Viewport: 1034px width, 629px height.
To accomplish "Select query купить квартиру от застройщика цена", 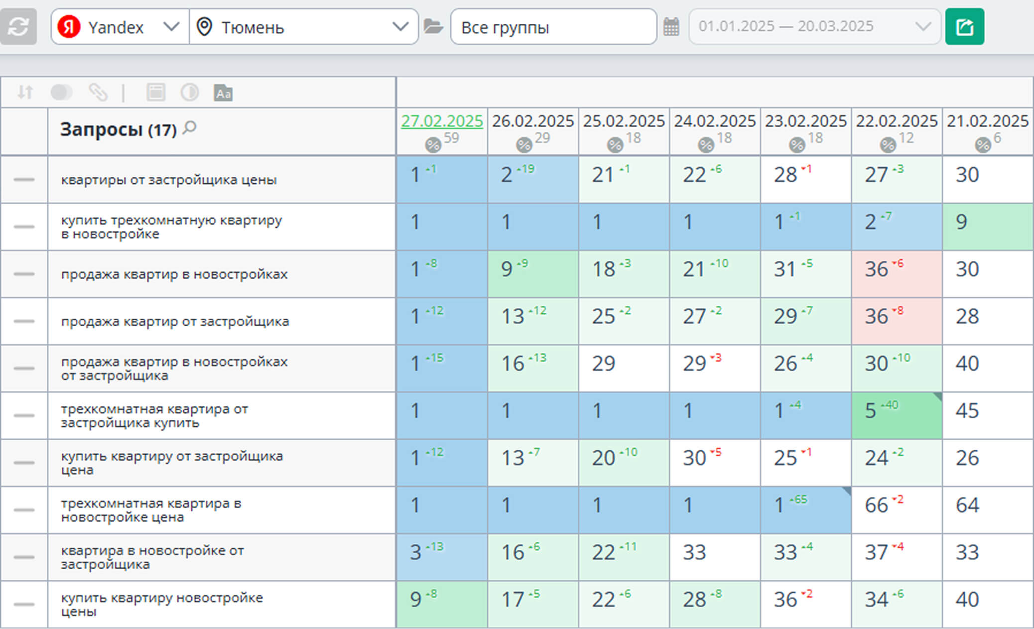I will tap(172, 463).
